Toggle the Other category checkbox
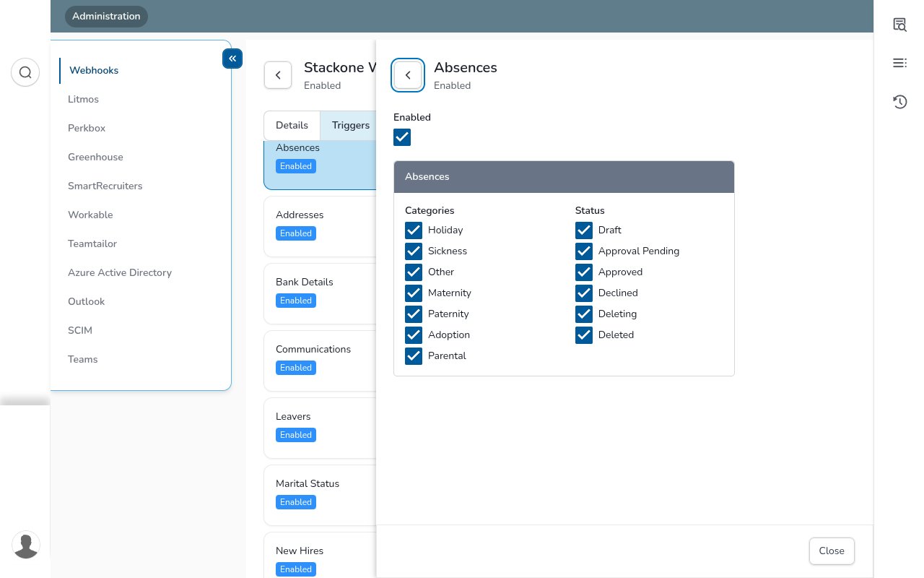 (414, 272)
